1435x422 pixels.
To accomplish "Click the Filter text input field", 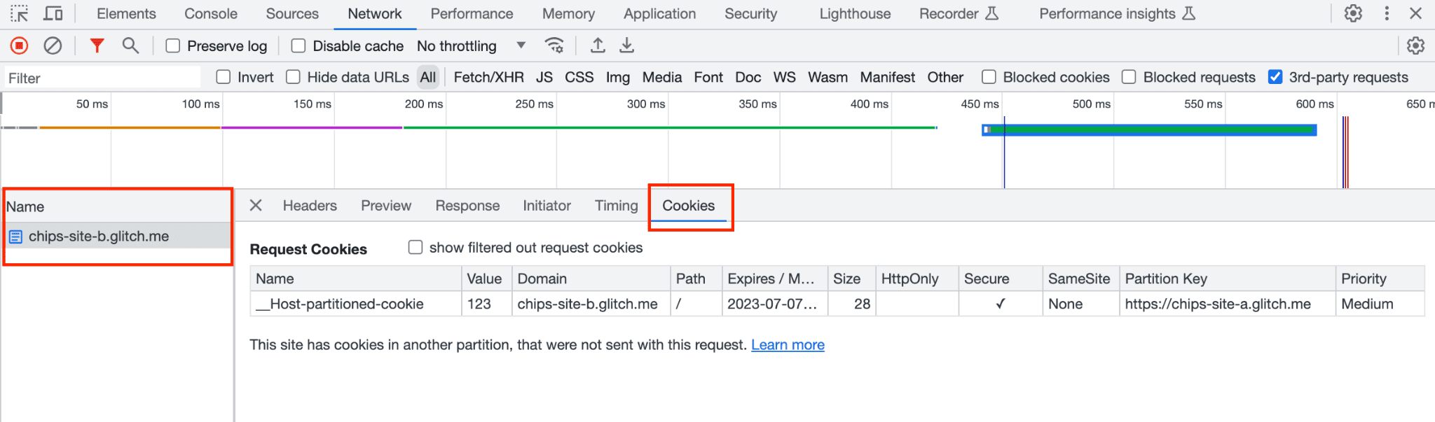I will tap(102, 78).
